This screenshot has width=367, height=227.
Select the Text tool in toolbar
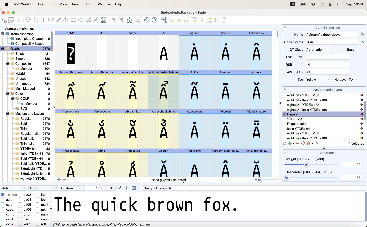click(43, 20)
